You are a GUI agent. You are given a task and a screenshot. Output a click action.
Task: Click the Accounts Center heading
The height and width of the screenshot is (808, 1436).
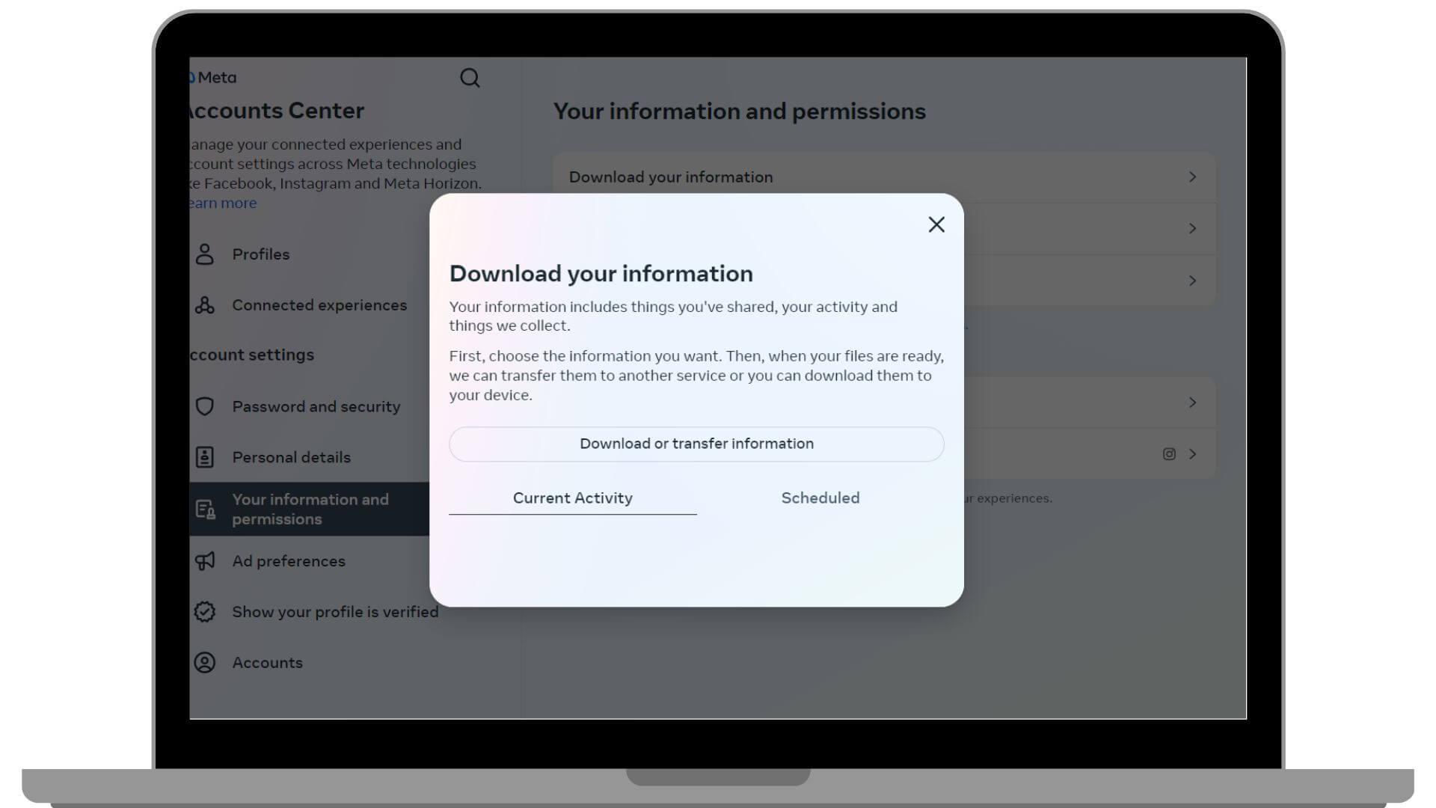point(277,111)
